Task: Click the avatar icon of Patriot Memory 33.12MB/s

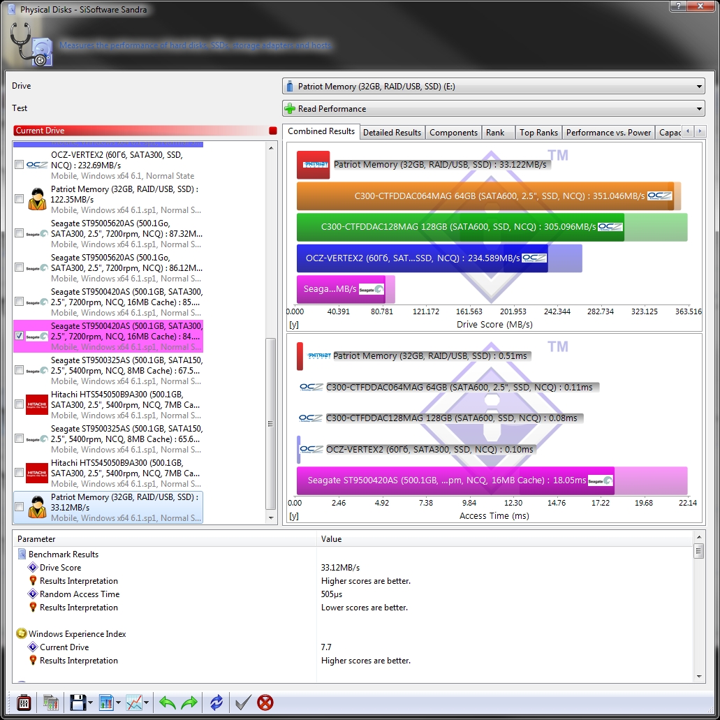Action: (x=37, y=507)
